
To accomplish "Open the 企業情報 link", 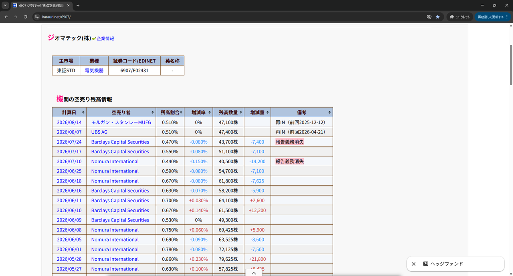I will tap(105, 39).
